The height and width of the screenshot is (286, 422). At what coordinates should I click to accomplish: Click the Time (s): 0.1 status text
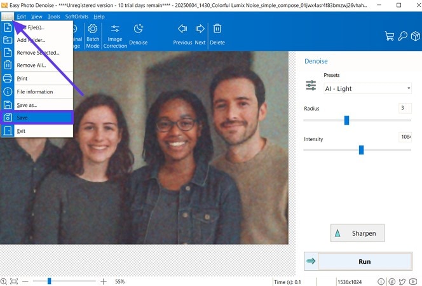coord(287,282)
